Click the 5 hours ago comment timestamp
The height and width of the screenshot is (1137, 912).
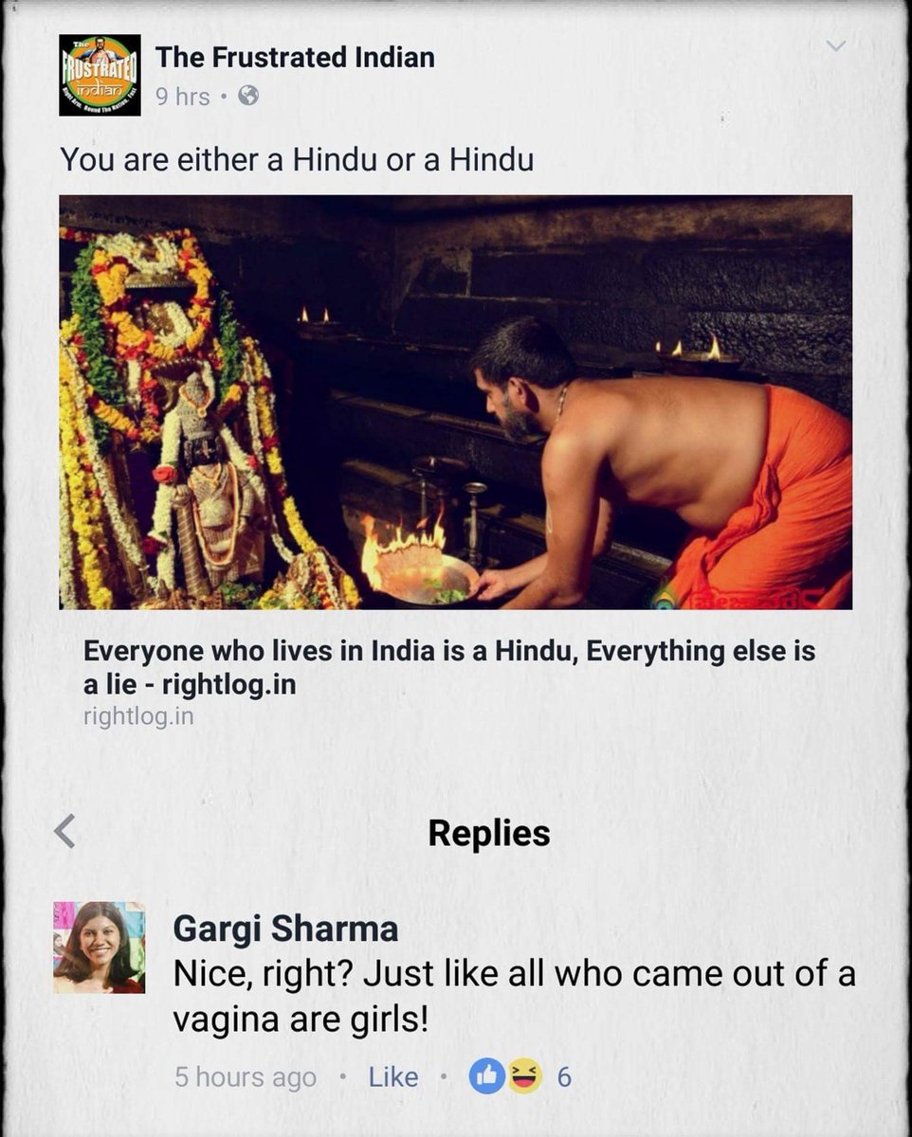click(246, 1077)
